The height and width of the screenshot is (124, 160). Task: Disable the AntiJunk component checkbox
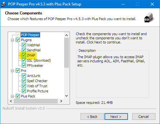coord(24,76)
